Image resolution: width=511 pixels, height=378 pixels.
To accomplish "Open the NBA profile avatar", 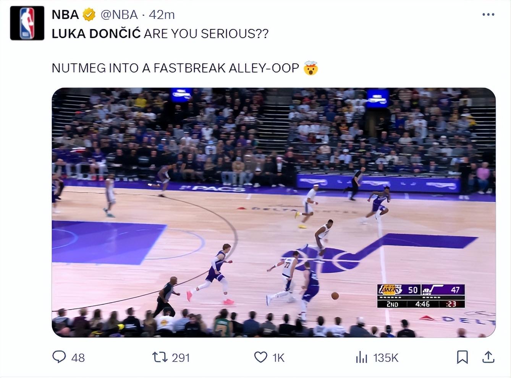I will [x=27, y=23].
